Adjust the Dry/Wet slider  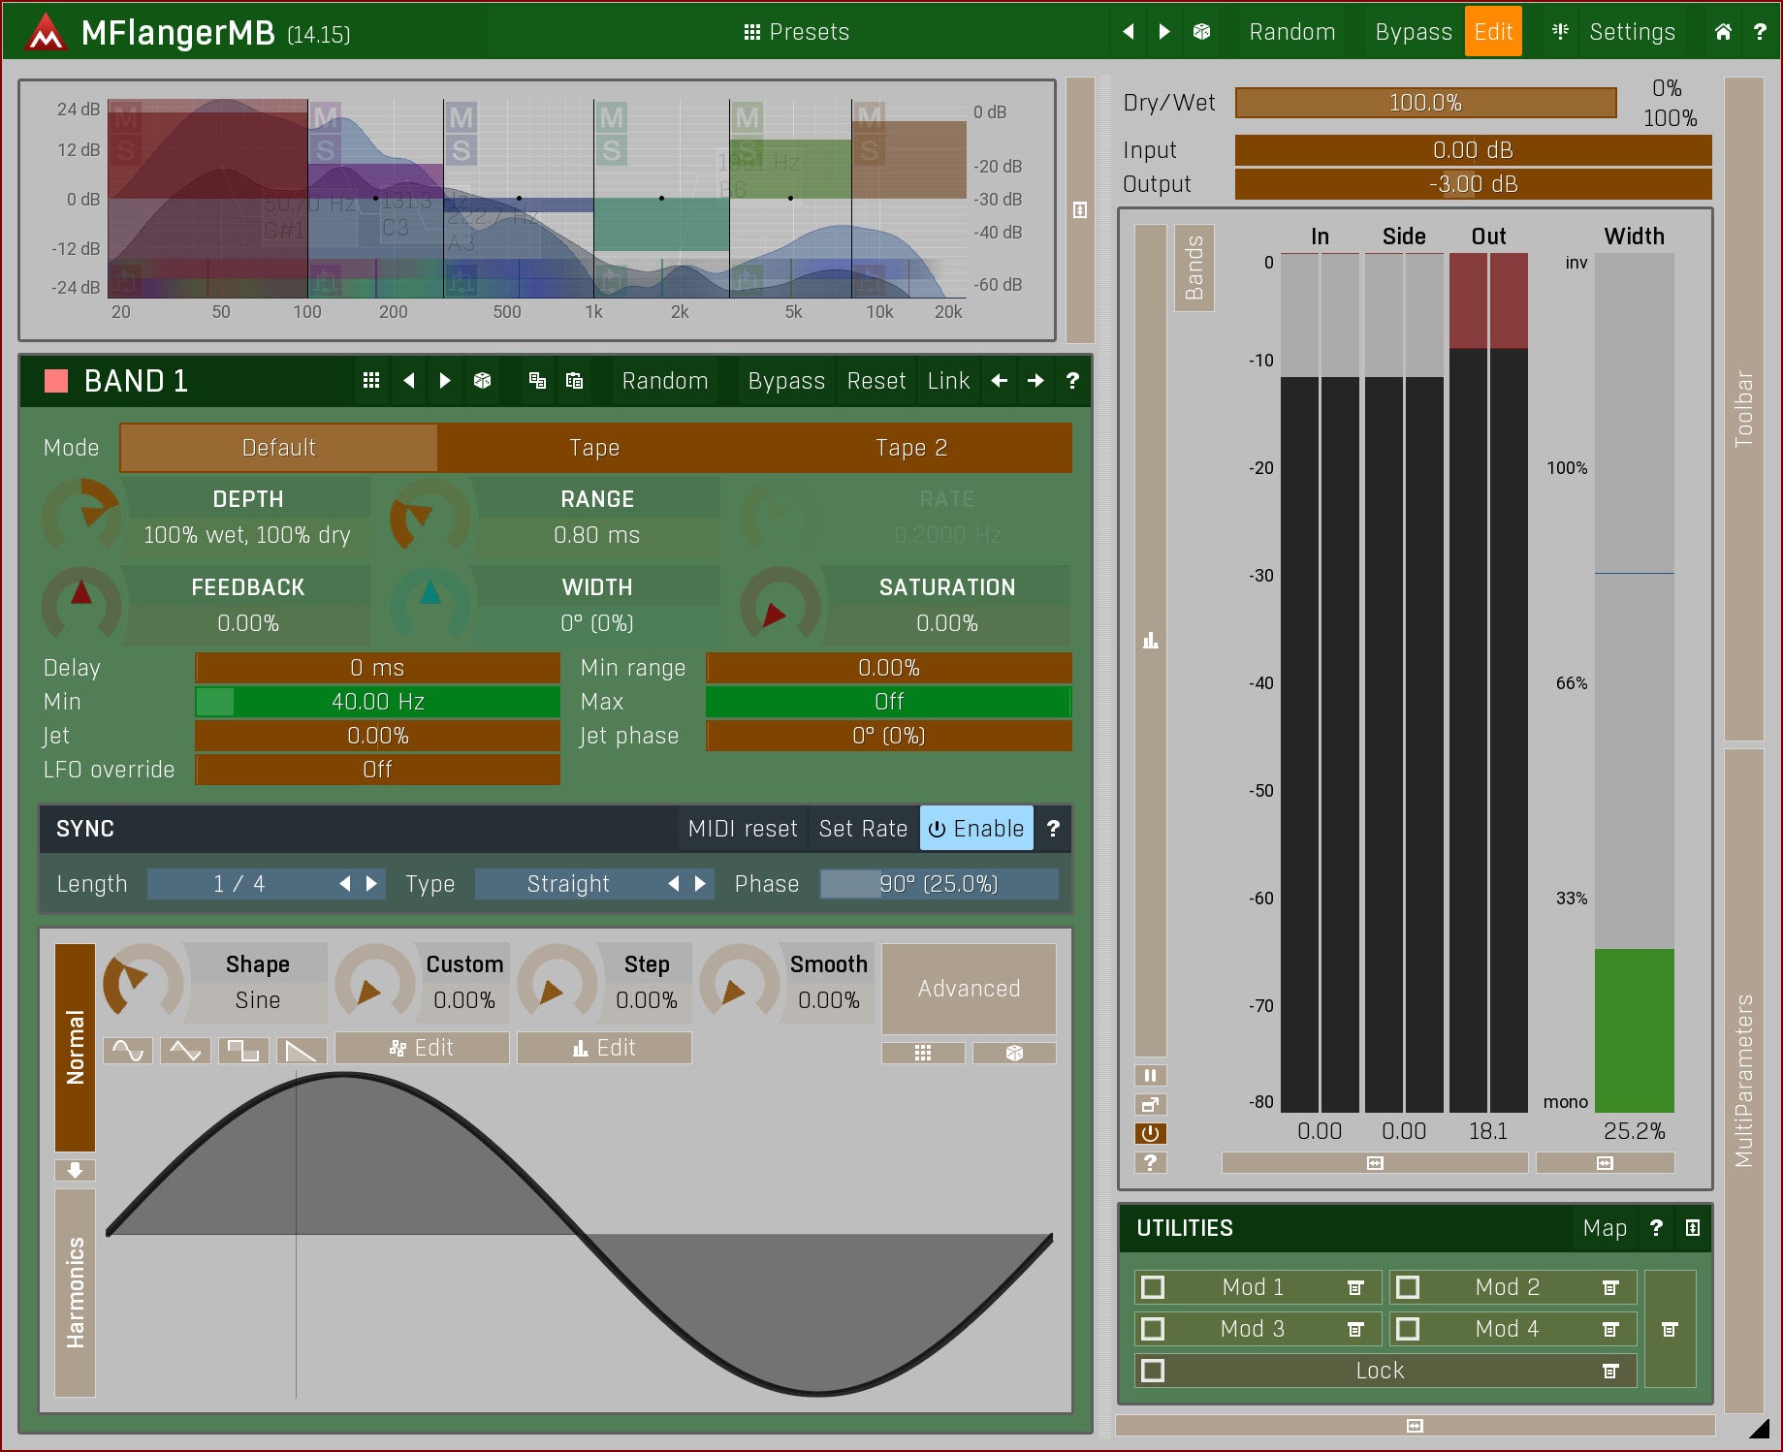click(x=1424, y=103)
